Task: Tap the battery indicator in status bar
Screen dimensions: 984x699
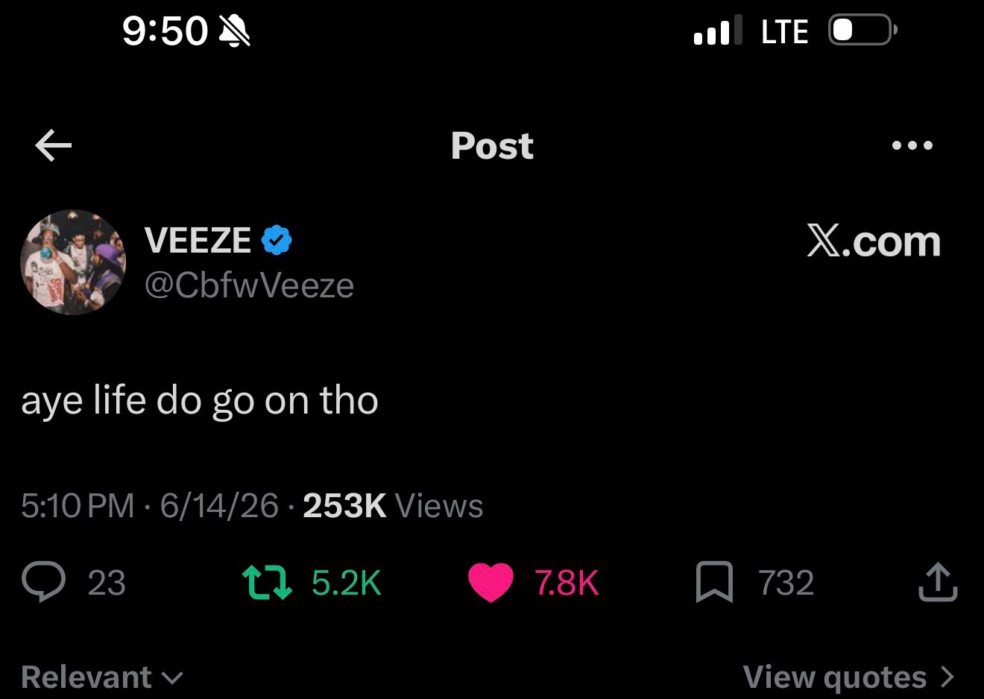Action: click(863, 31)
